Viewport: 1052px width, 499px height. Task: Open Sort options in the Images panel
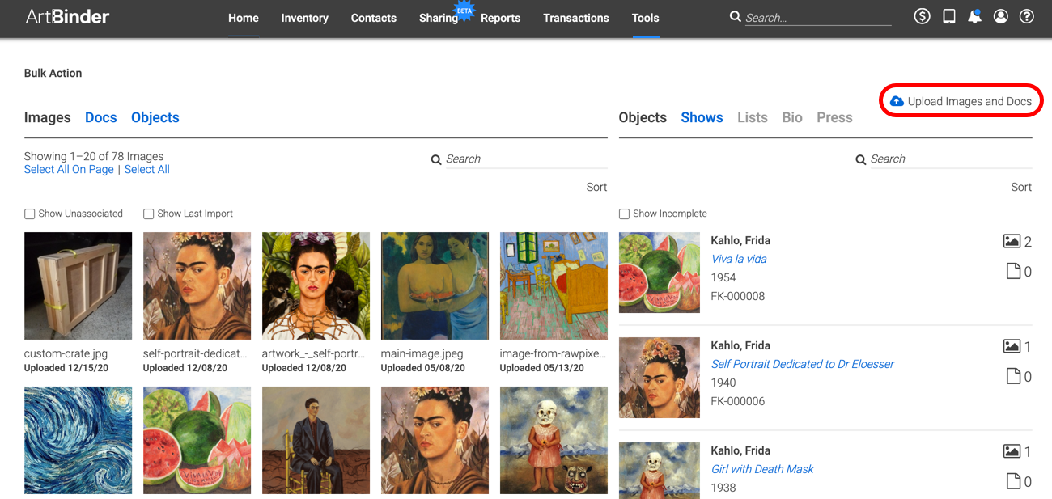tap(596, 187)
